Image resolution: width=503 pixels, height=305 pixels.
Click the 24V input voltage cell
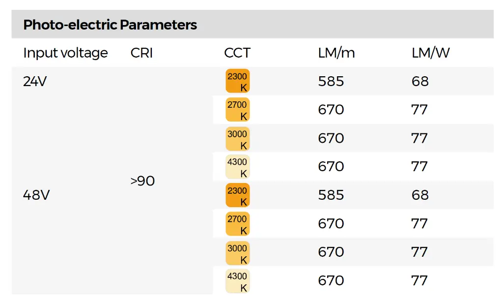[35, 82]
